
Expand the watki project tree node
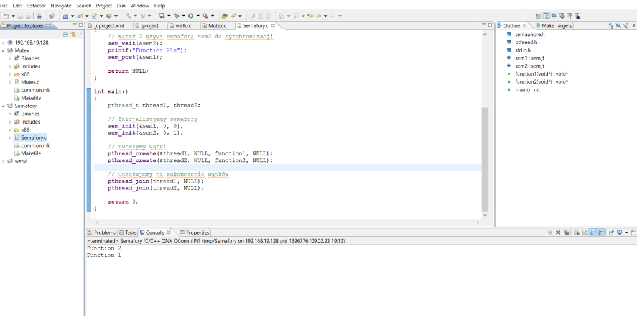click(4, 161)
